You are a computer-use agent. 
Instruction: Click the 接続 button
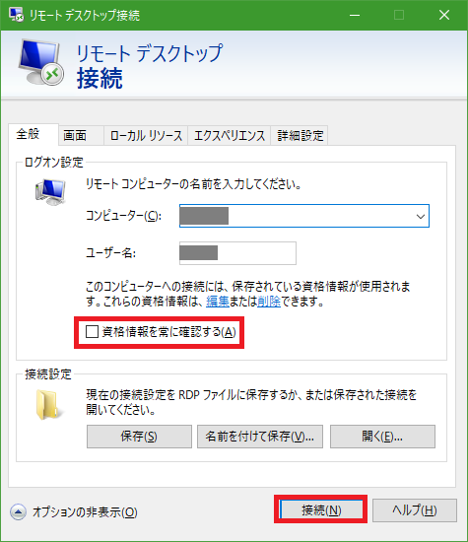click(x=321, y=510)
